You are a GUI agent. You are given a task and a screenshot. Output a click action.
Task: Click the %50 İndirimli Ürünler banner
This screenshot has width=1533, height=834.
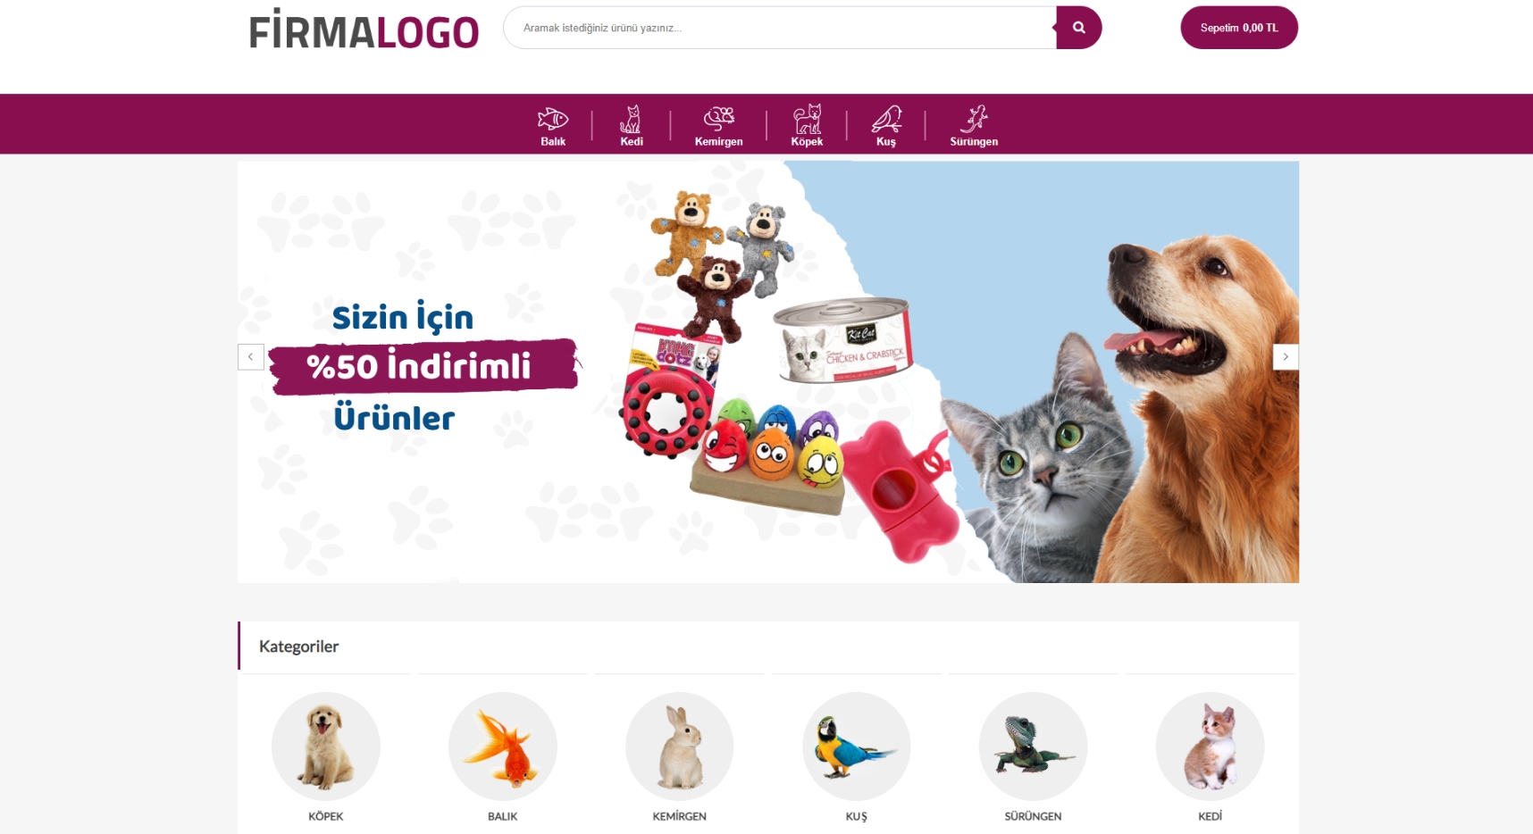pos(768,371)
